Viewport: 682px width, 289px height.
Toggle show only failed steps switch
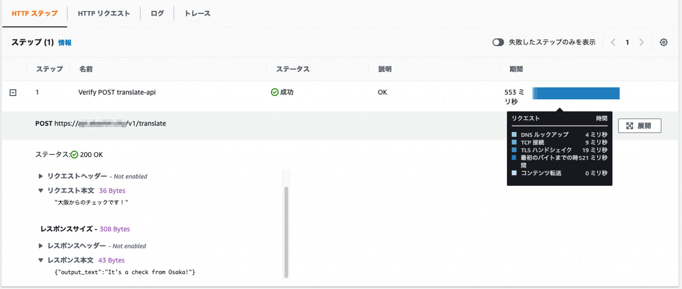pos(498,42)
